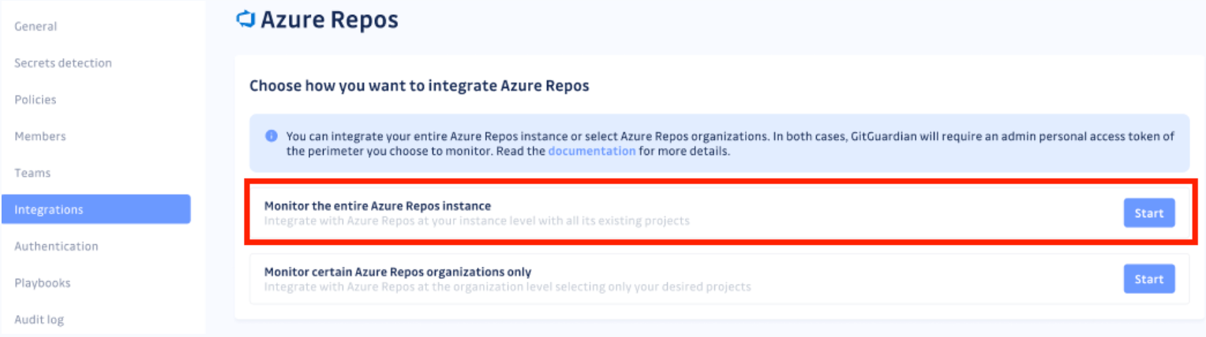Click 'Monitor the entire Azure Repos instance' title

click(377, 206)
